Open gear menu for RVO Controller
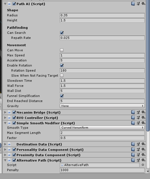 143,118
